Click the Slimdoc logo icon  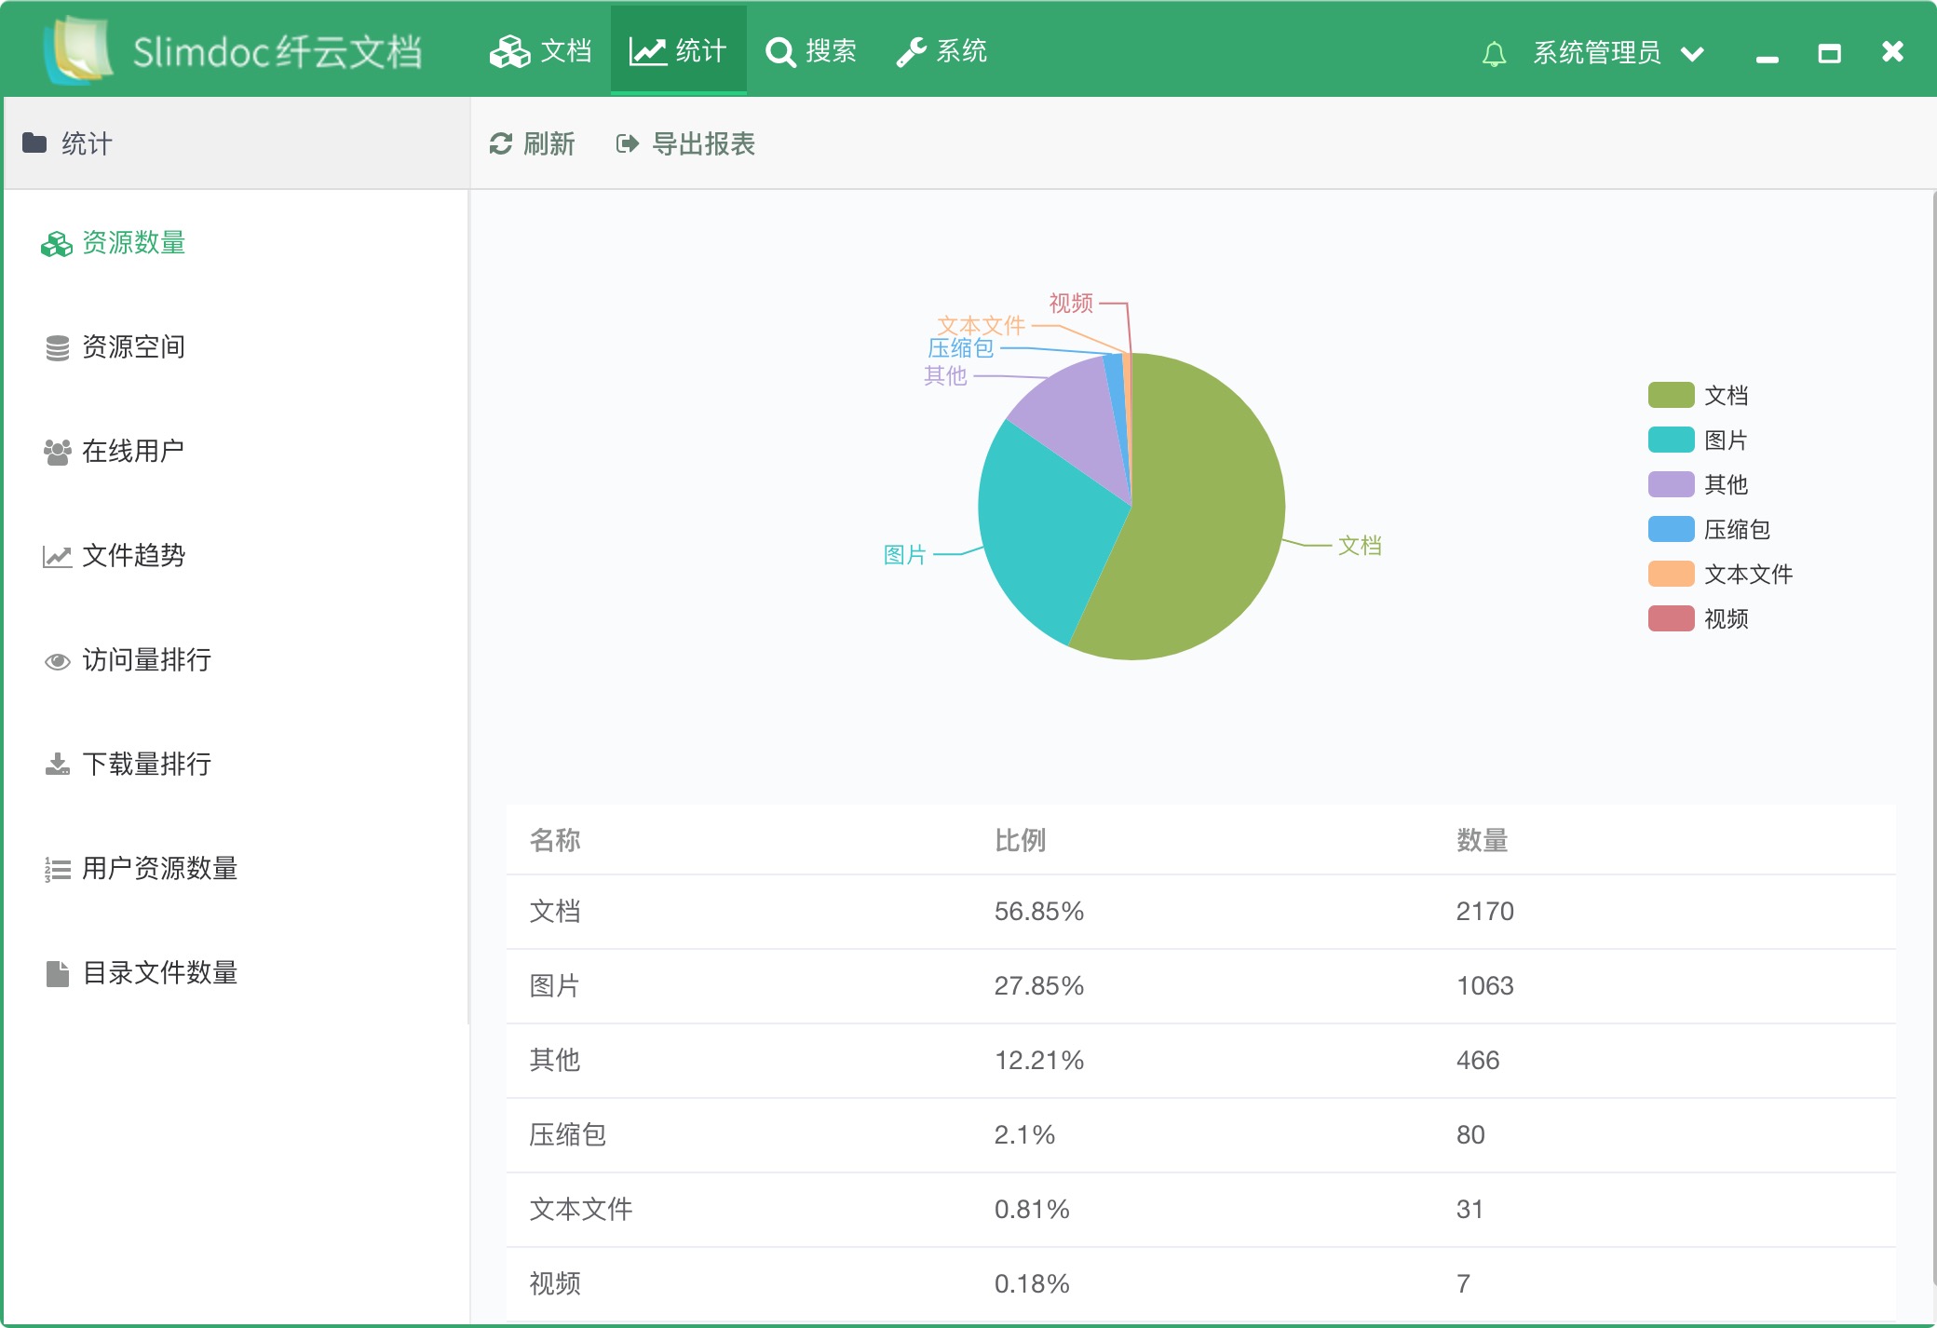[78, 50]
